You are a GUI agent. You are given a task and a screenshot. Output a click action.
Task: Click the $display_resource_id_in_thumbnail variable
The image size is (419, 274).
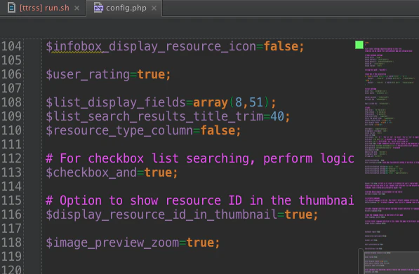click(161, 214)
